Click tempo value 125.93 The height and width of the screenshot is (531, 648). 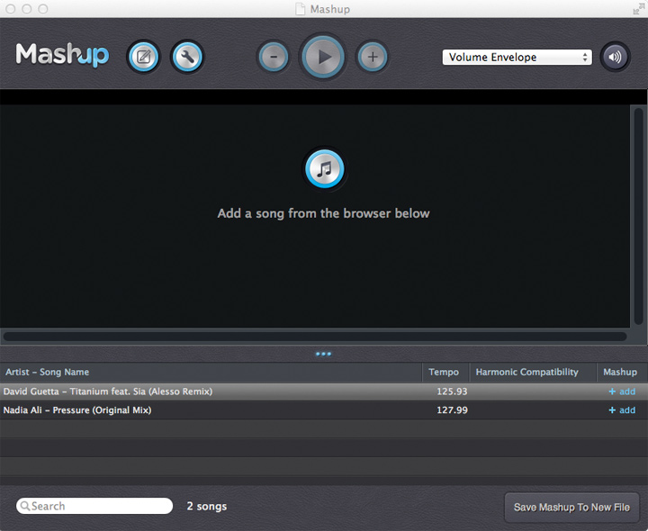(452, 391)
